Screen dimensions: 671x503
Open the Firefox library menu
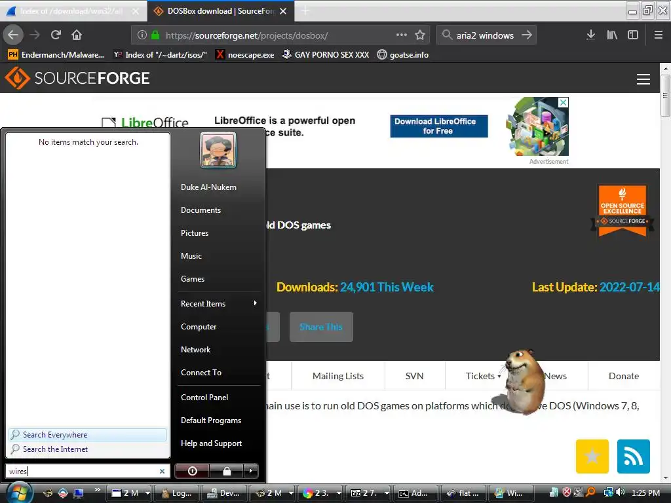612,35
